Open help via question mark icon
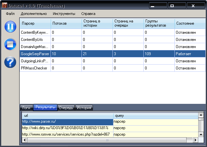Screen dimensions: 207x147 [10, 62]
